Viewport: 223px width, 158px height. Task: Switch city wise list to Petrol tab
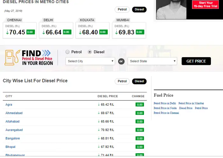tap(122, 81)
